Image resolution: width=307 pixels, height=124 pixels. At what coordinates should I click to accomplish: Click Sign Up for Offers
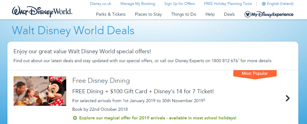[x=179, y=4]
